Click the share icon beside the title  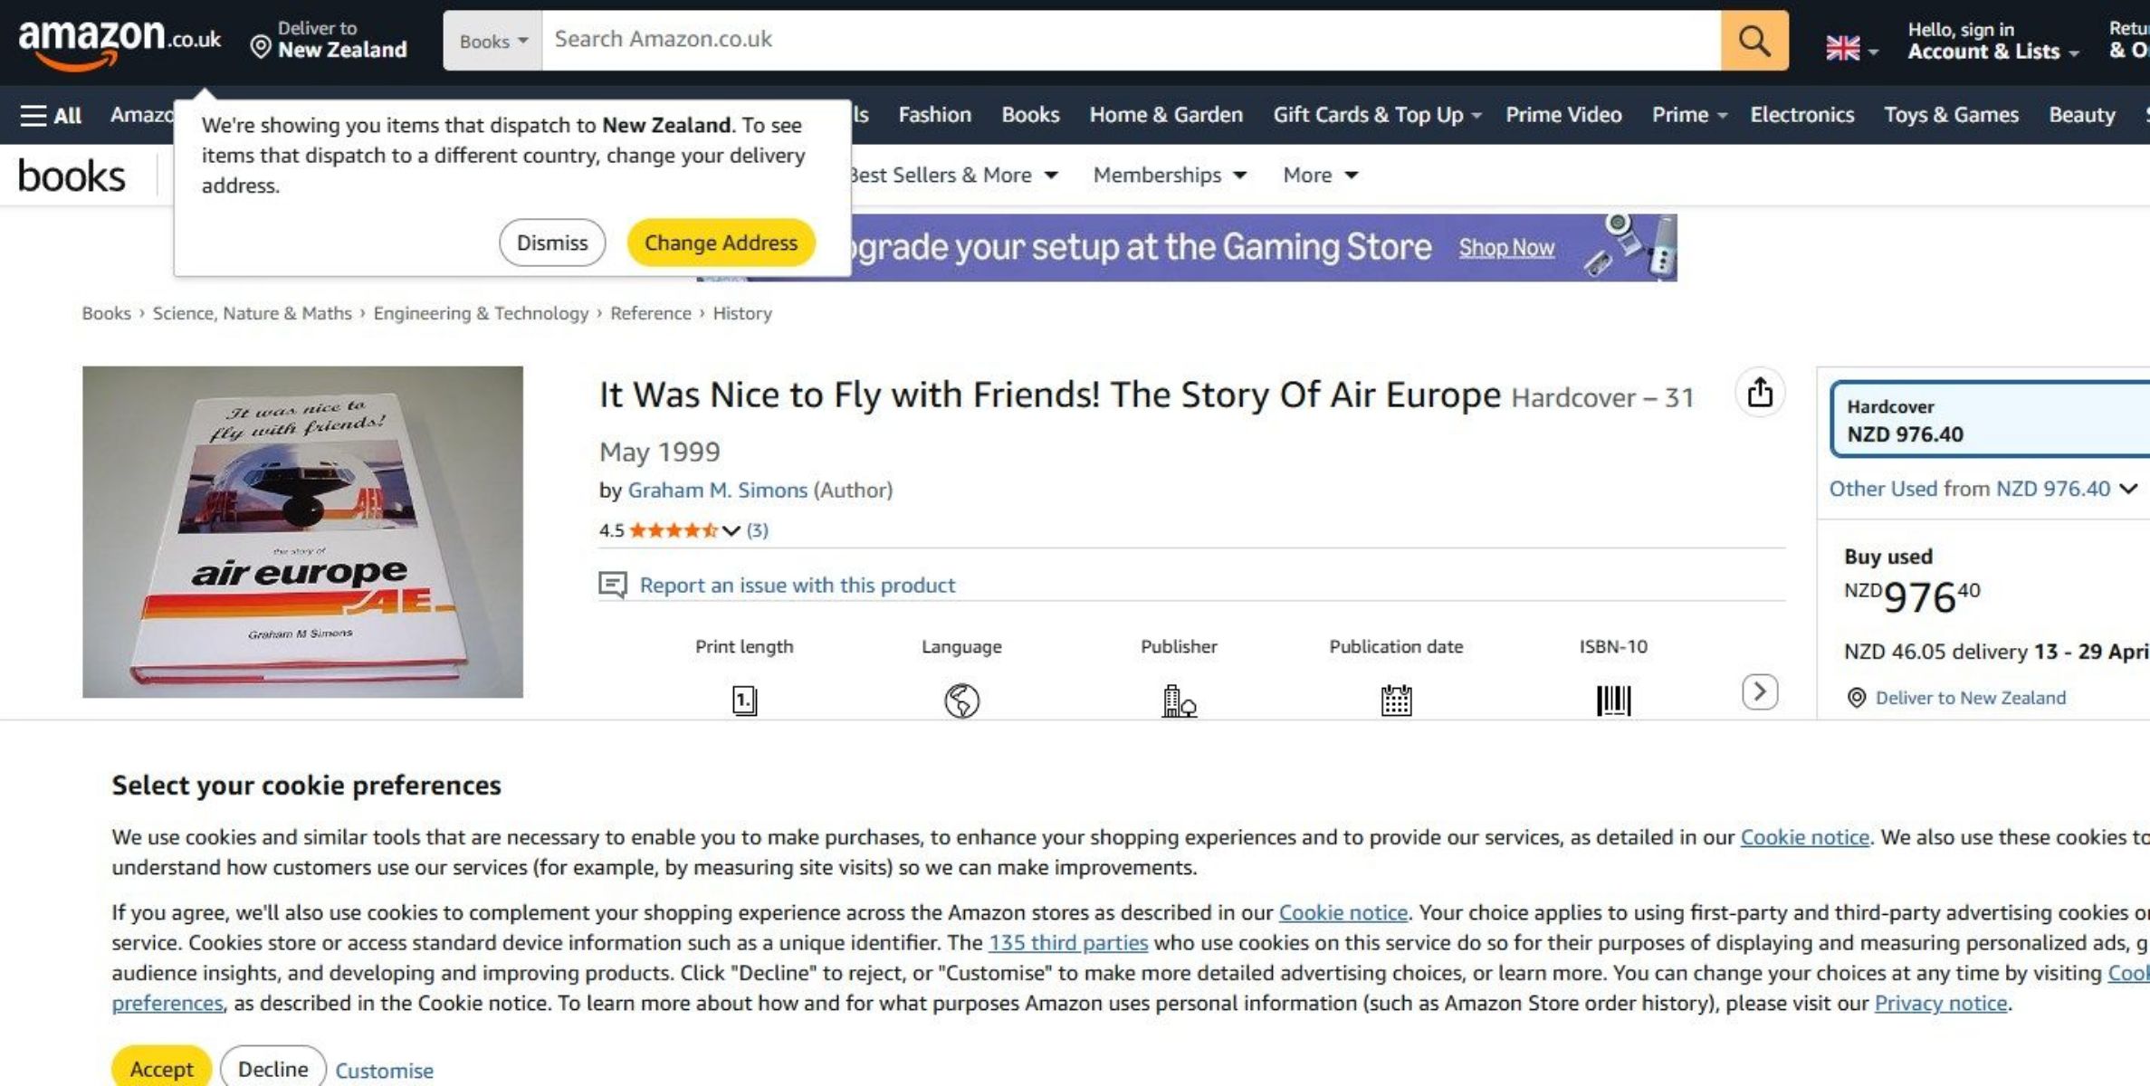(1759, 393)
